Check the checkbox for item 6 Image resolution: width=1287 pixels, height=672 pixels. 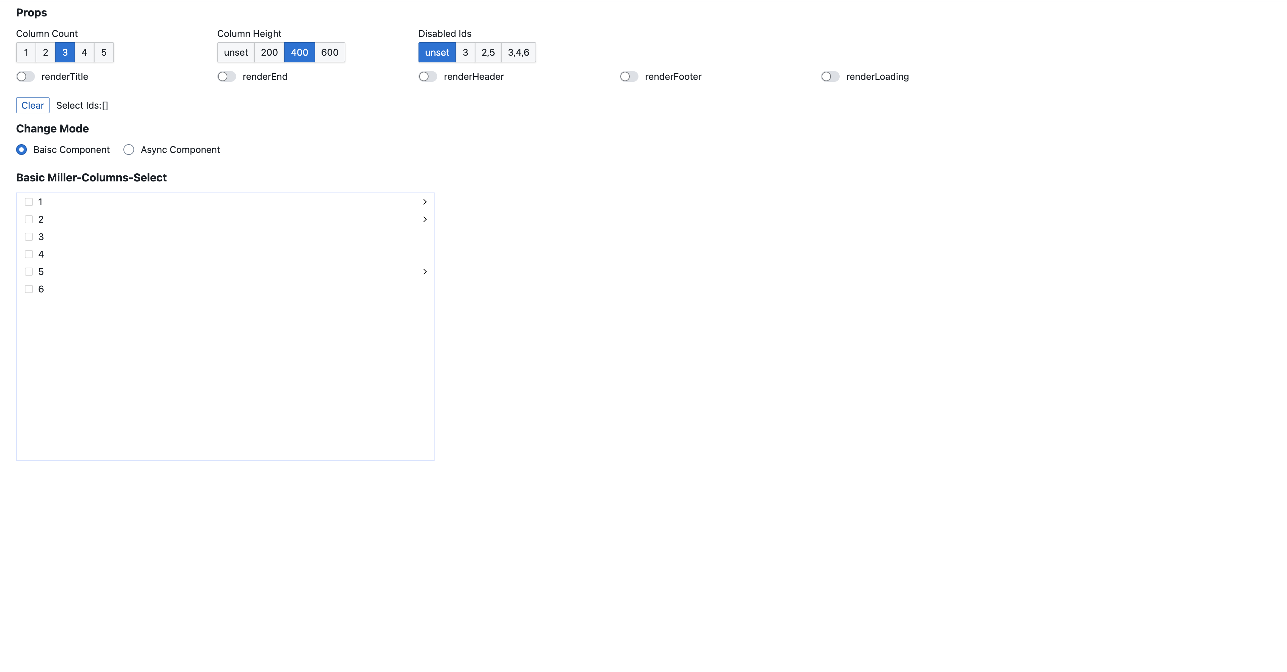[29, 289]
